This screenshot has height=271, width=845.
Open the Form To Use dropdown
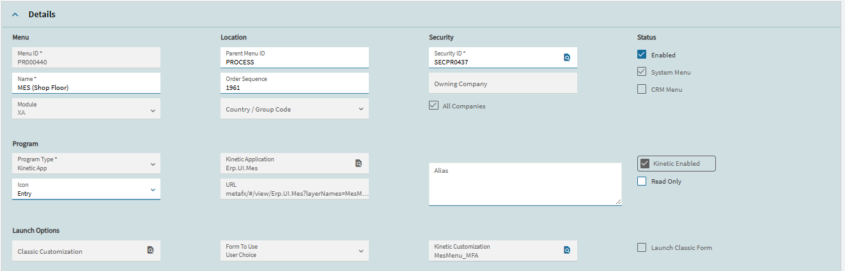(295, 251)
